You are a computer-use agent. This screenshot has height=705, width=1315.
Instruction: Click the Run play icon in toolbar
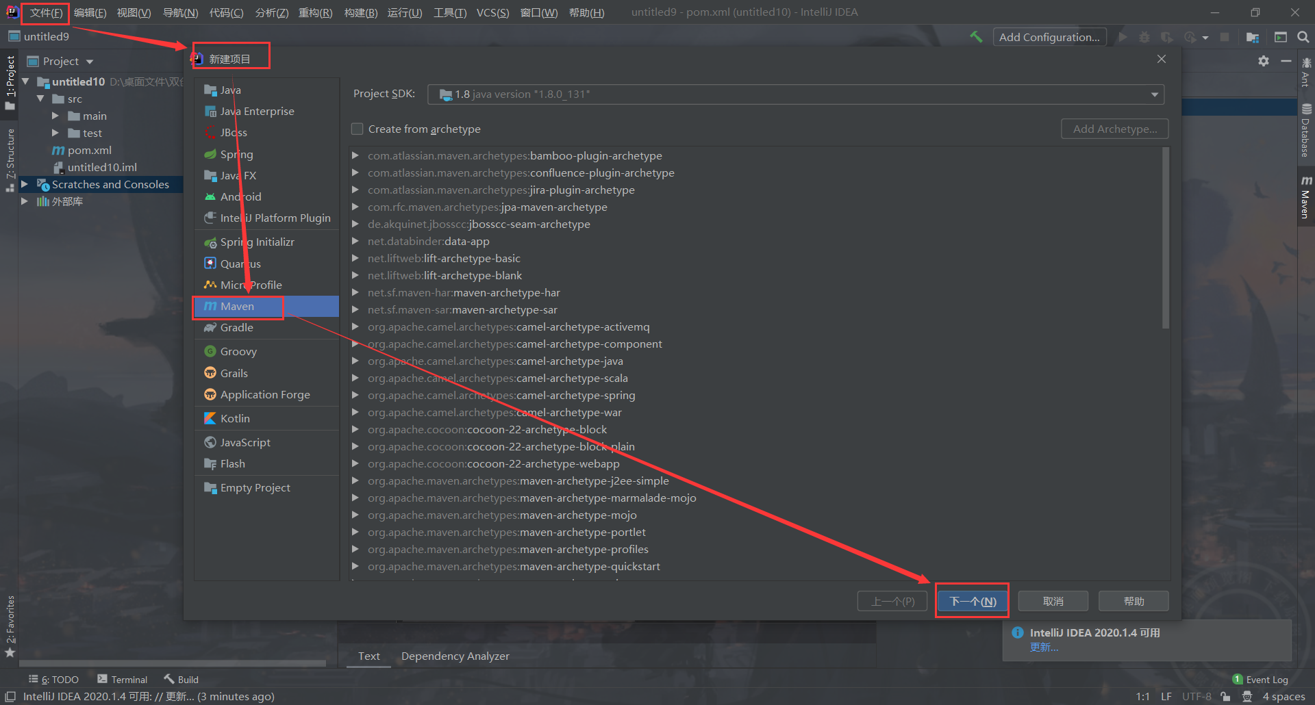pyautogui.click(x=1123, y=37)
